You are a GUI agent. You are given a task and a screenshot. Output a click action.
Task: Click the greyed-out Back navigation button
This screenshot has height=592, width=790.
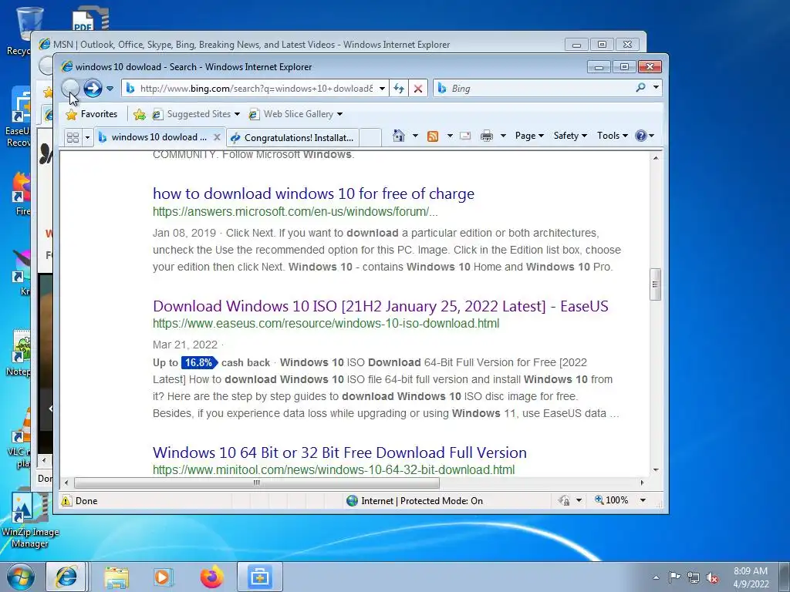click(x=70, y=88)
